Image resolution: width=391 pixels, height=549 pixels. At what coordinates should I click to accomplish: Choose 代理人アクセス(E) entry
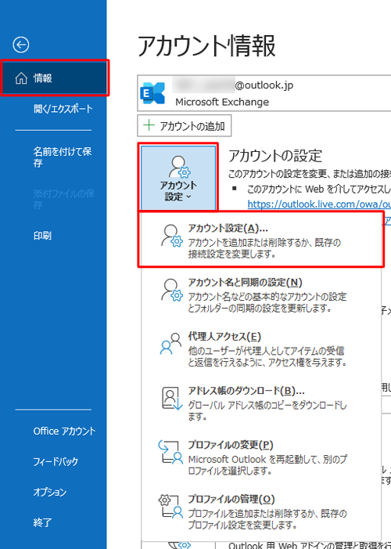[x=261, y=349]
